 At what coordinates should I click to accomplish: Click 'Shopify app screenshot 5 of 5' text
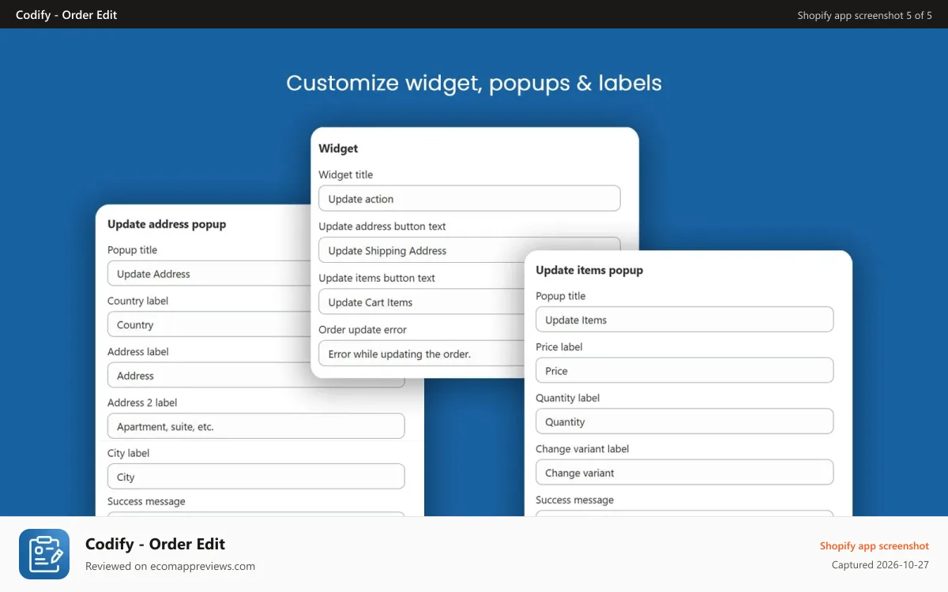864,15
